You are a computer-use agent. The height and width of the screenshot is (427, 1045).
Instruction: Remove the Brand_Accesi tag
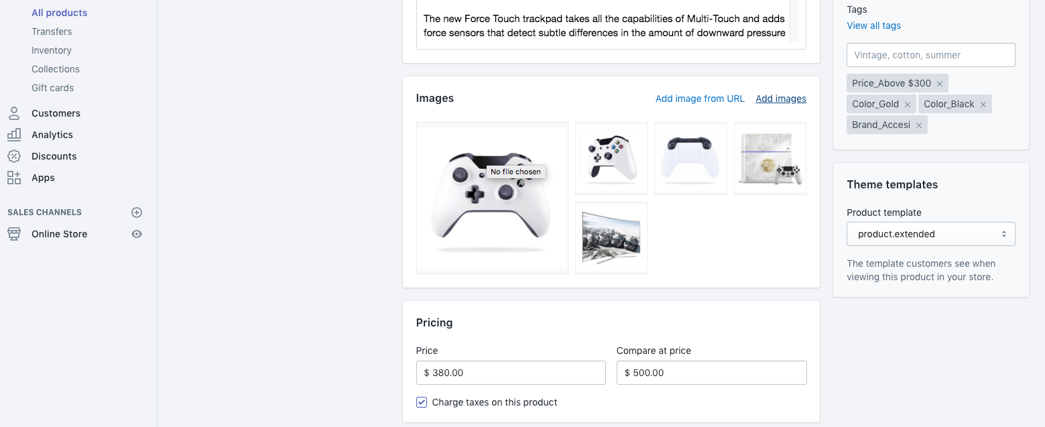point(919,125)
